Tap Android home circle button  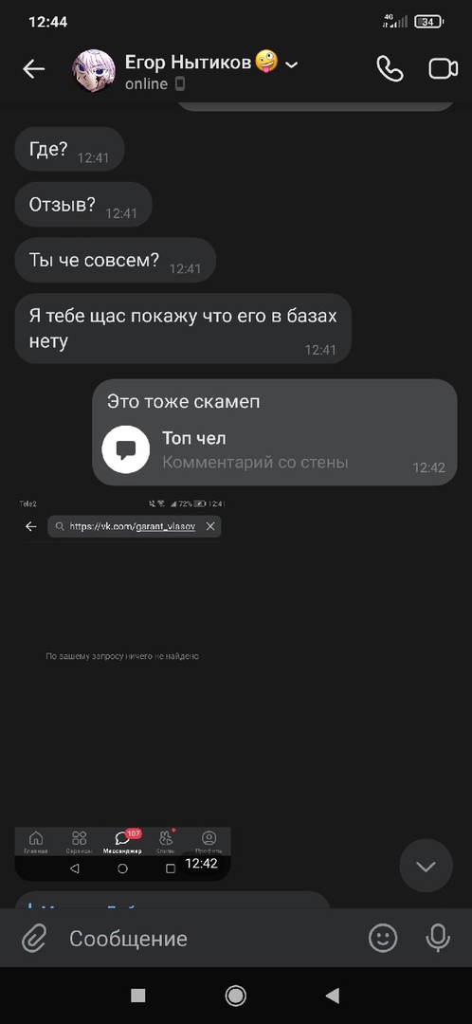coord(236,996)
